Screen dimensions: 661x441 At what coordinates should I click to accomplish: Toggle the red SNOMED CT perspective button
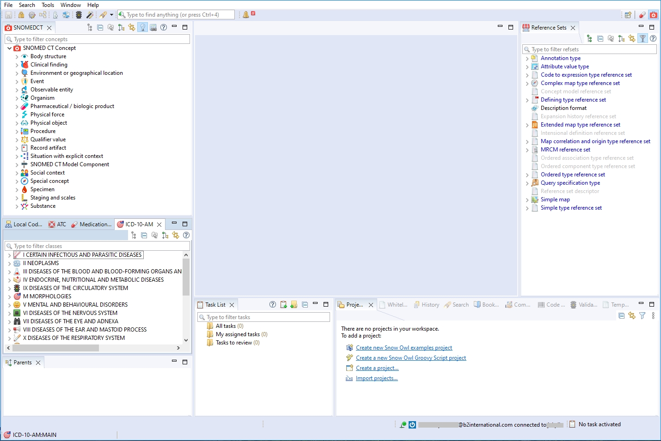pos(654,15)
